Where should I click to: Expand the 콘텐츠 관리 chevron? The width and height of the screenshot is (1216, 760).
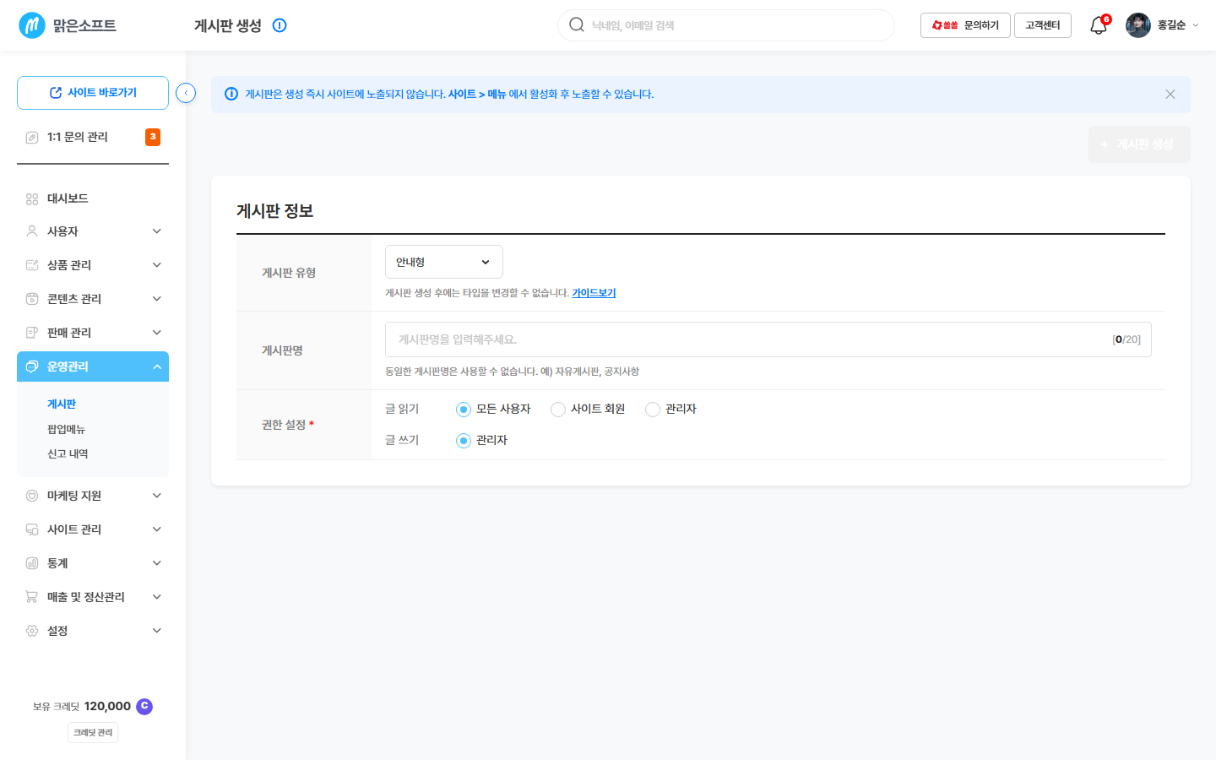[x=157, y=299]
